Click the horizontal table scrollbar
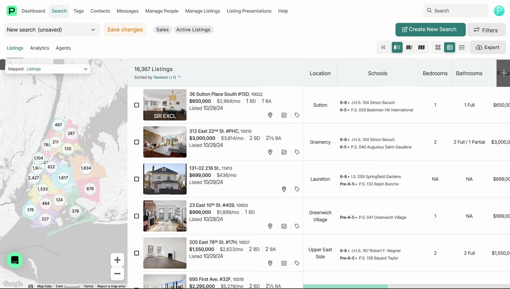The height and width of the screenshot is (289, 510). tap(345, 286)
